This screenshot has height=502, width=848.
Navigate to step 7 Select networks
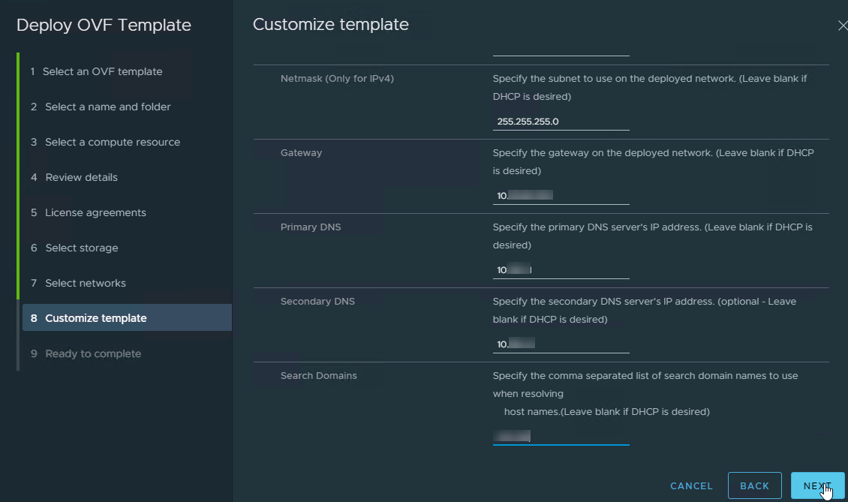(x=85, y=284)
